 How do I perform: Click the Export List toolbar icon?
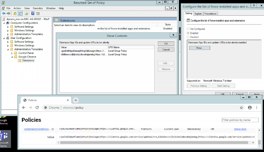26,13
